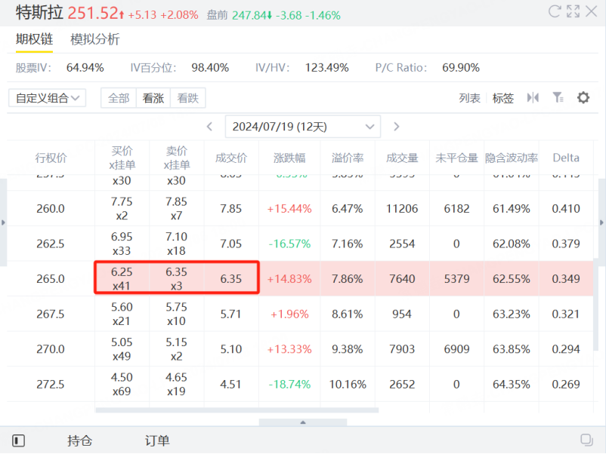
Task: Open the 持仓 tab
Action: point(79,440)
